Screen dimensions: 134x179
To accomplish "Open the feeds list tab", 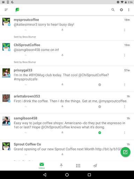I will 78,166.
